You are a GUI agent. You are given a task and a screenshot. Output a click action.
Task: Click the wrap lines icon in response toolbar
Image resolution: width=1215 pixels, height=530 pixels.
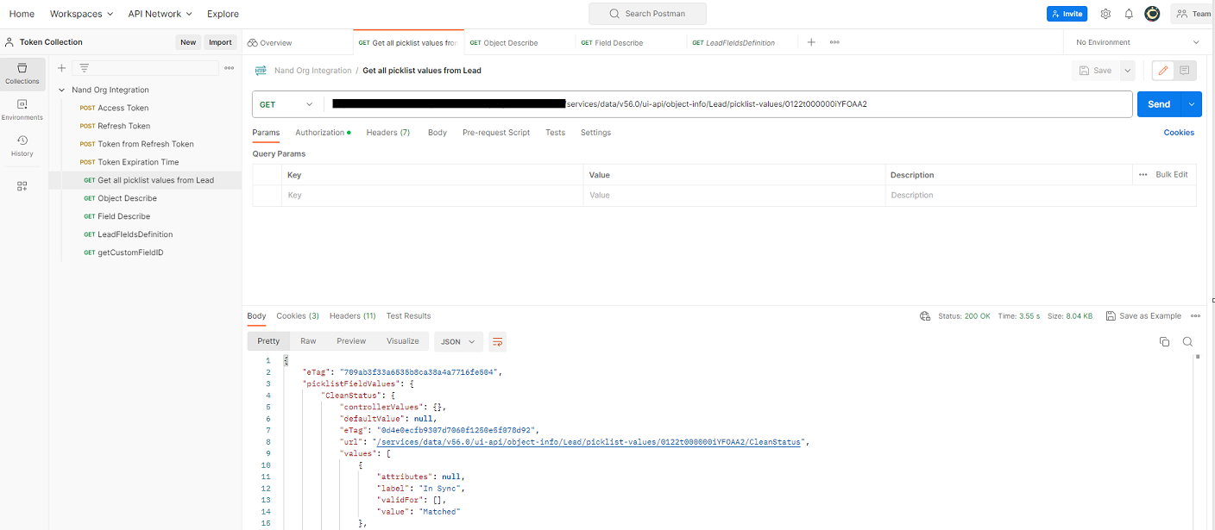click(x=497, y=342)
